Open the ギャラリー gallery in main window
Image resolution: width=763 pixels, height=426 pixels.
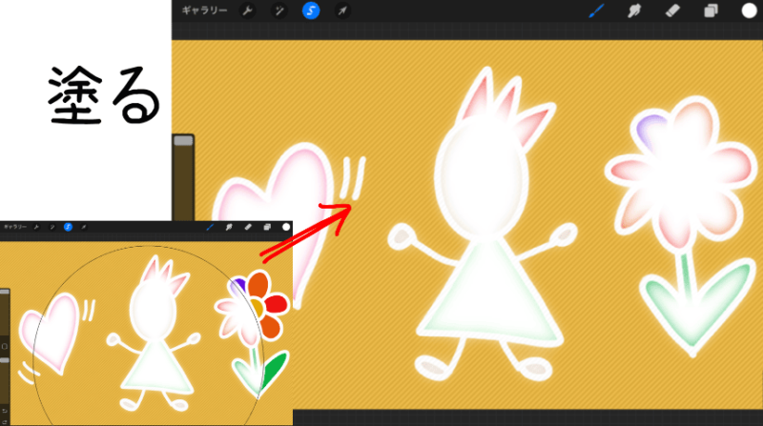[x=204, y=10]
